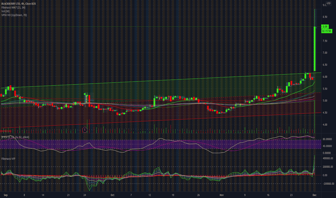Click the 4.50 price axis label
The image size is (336, 198).
[x=325, y=113]
